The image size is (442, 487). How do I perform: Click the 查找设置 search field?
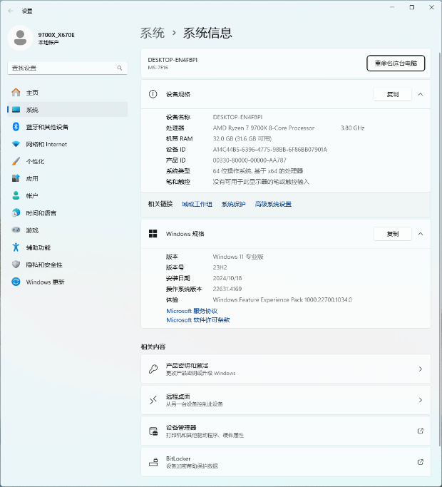click(68, 68)
